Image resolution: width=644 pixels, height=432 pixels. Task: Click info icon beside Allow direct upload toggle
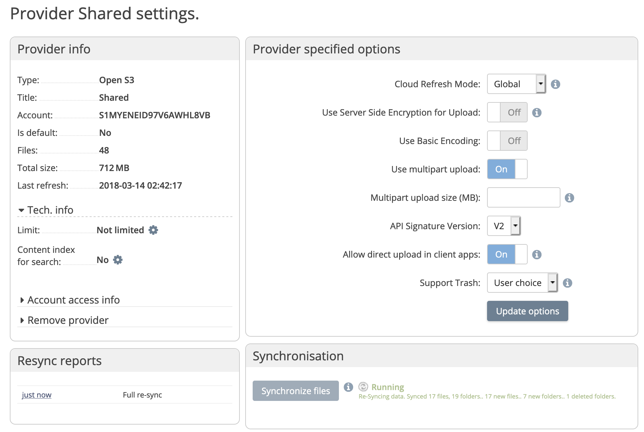537,255
